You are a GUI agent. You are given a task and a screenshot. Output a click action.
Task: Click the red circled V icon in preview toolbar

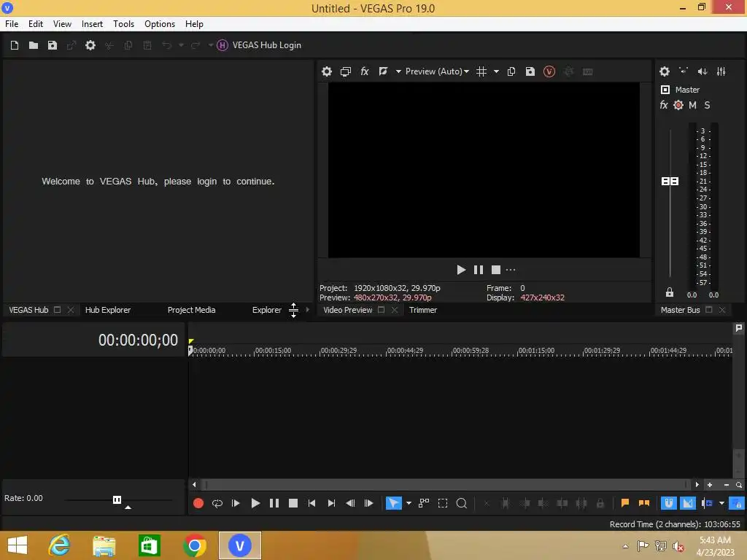549,71
